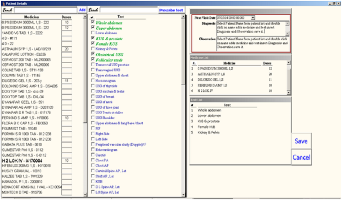This screenshot has width=342, height=200.
Task: Click the Medicine column header in Medicine List
Action: pyautogui.click(x=223, y=63)
